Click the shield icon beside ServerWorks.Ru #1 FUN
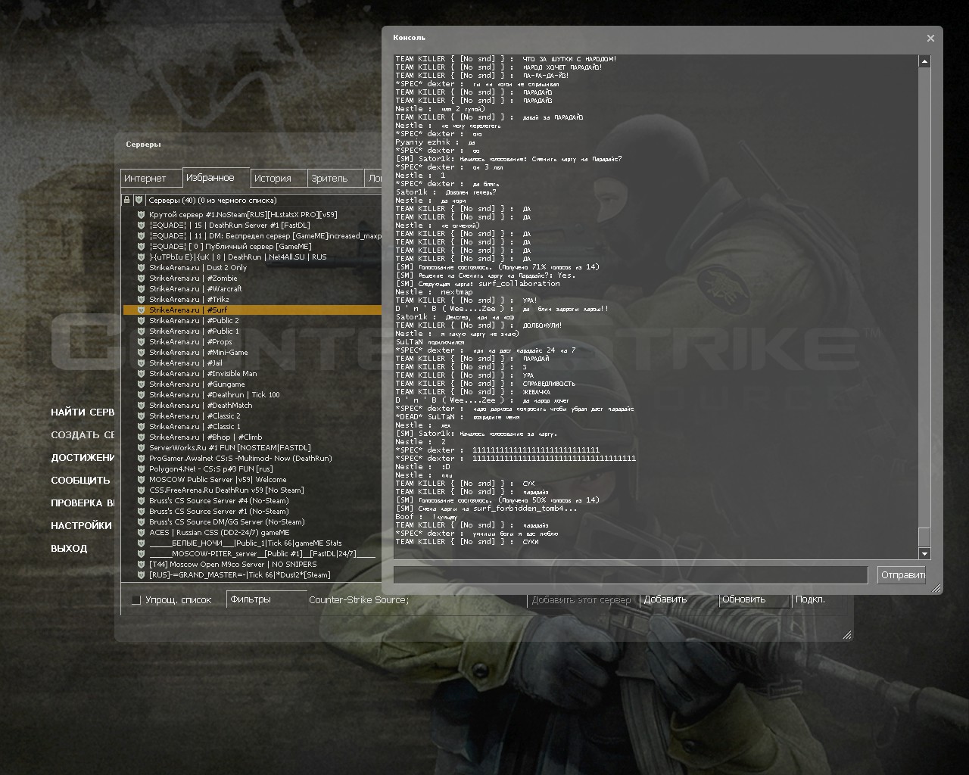 pyautogui.click(x=141, y=448)
